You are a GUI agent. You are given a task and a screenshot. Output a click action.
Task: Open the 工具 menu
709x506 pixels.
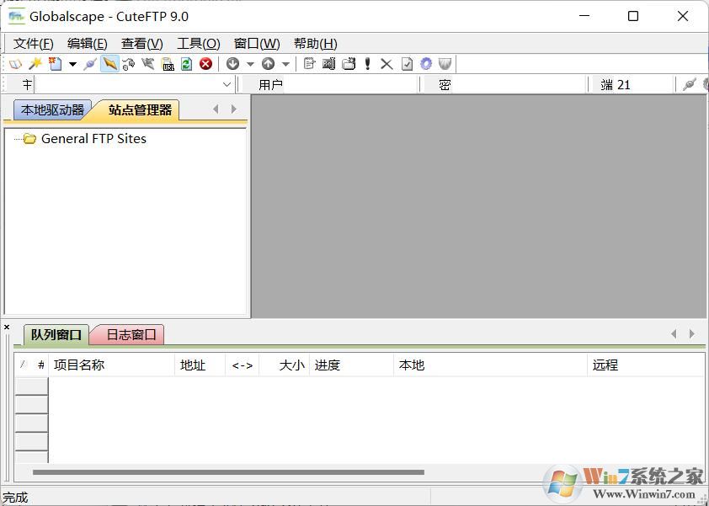[x=198, y=43]
